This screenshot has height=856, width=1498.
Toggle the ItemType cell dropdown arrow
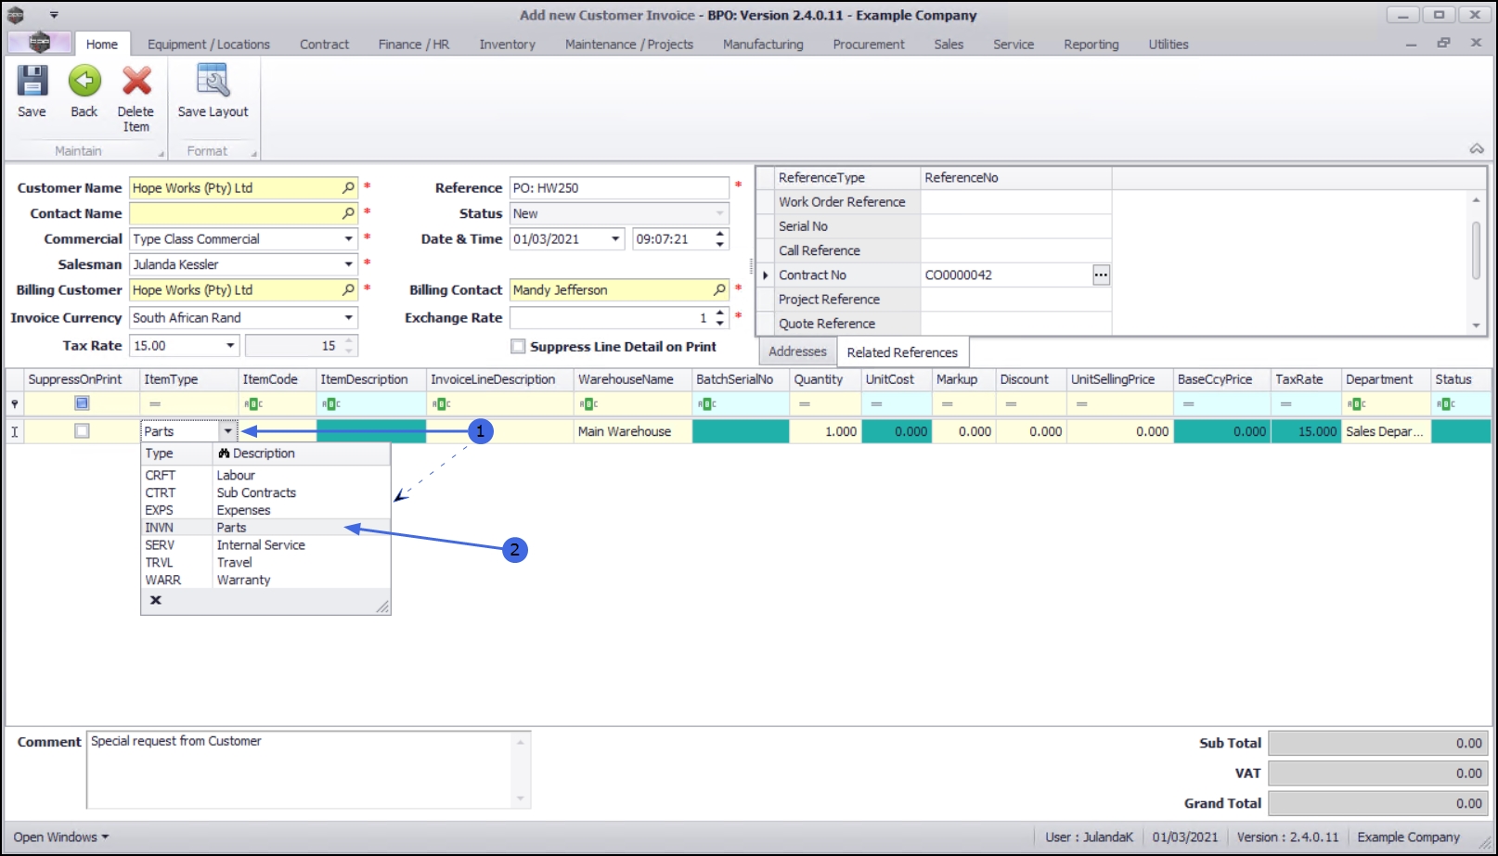click(x=227, y=431)
